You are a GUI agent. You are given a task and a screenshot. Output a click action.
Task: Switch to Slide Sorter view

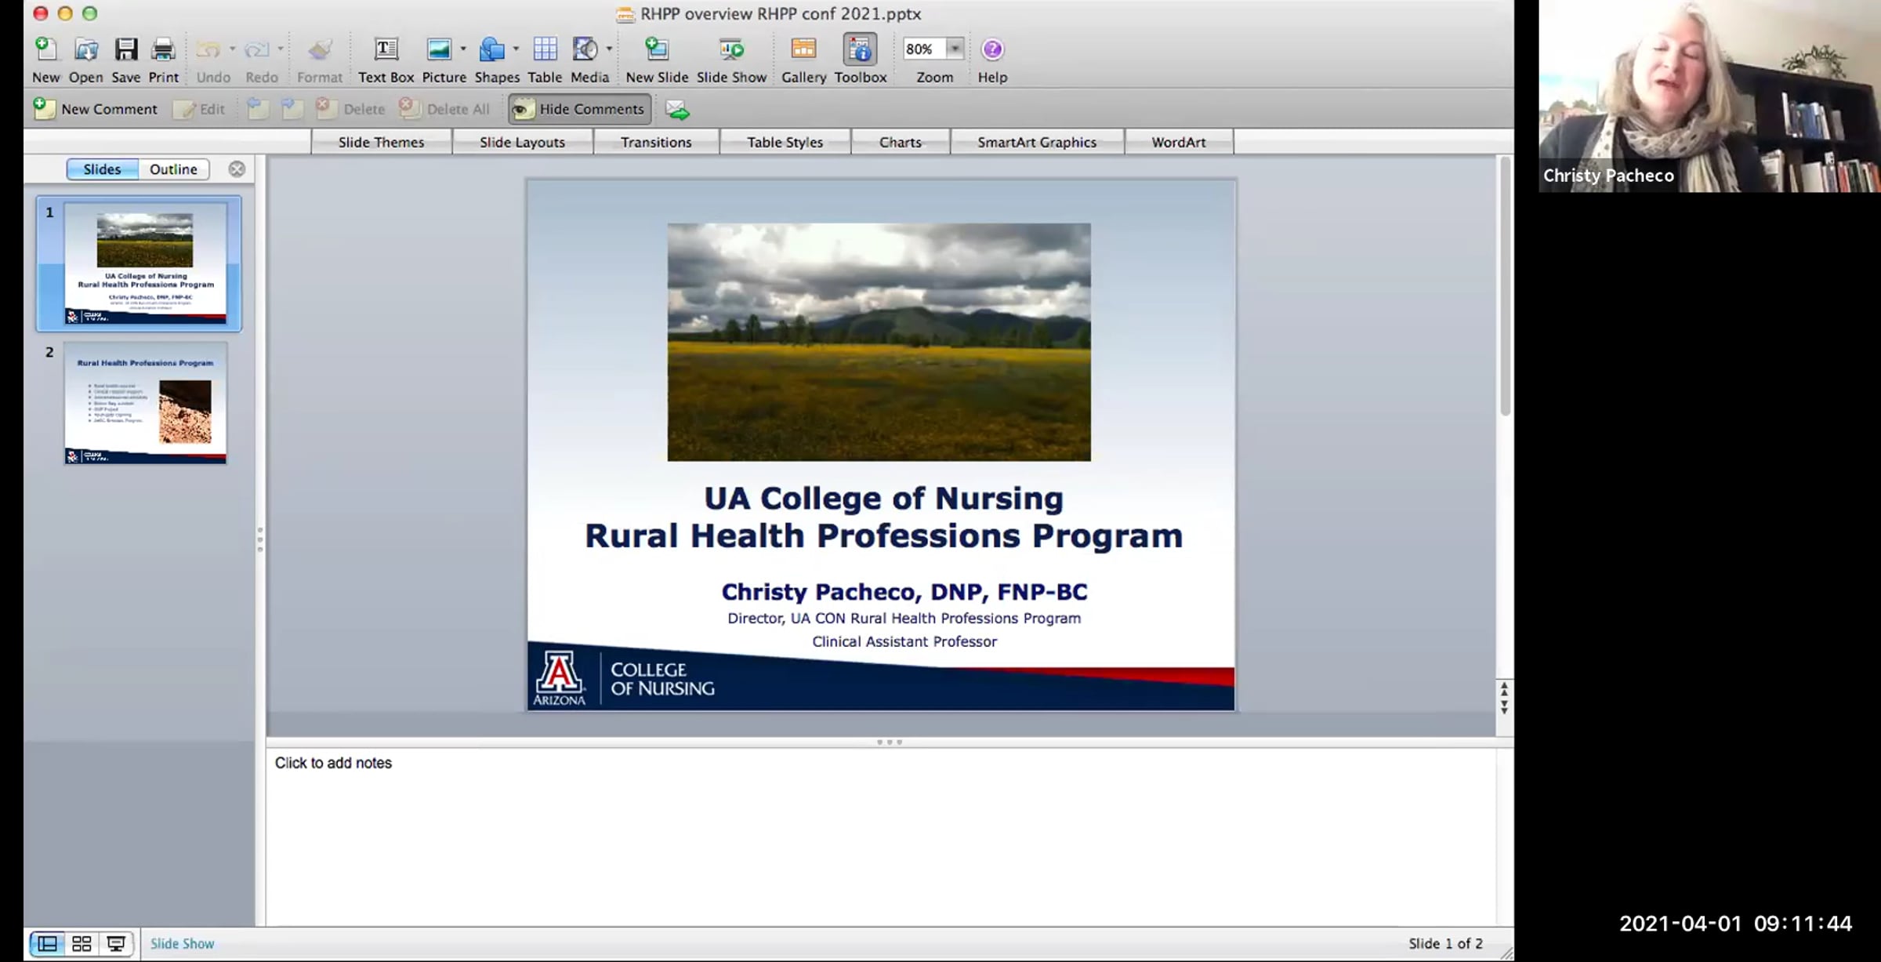tap(82, 944)
